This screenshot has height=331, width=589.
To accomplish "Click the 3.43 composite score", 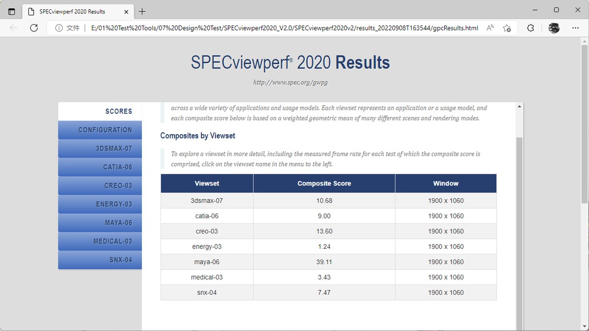I will point(324,277).
